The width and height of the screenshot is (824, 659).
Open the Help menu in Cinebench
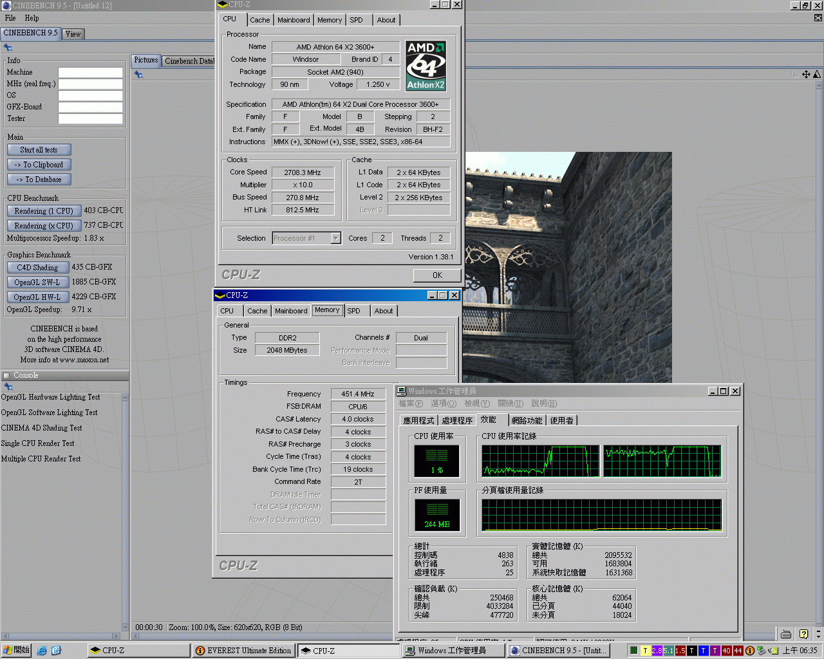32,18
